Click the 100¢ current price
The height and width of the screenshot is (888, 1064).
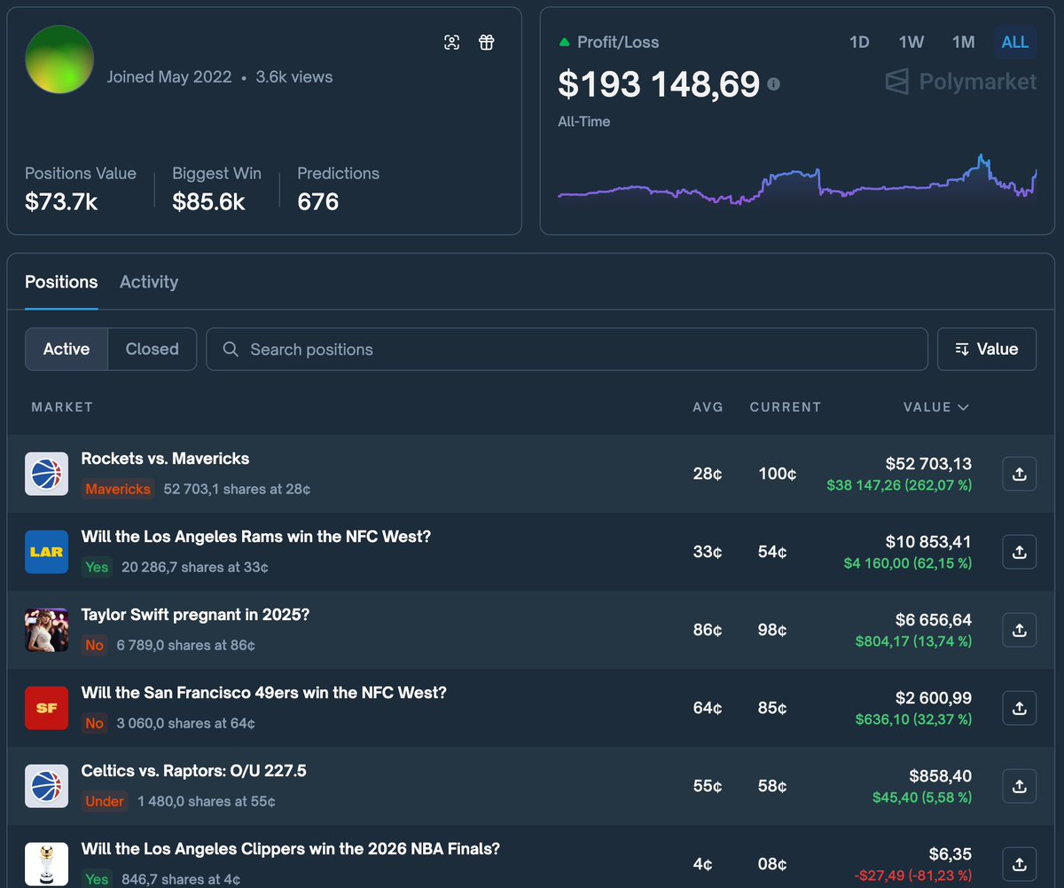[x=778, y=474]
